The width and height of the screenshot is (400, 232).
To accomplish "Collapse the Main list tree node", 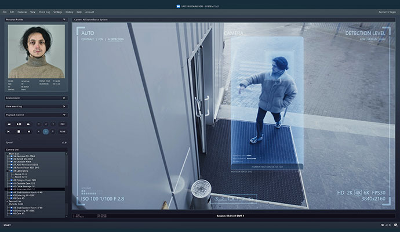I will tap(8, 154).
